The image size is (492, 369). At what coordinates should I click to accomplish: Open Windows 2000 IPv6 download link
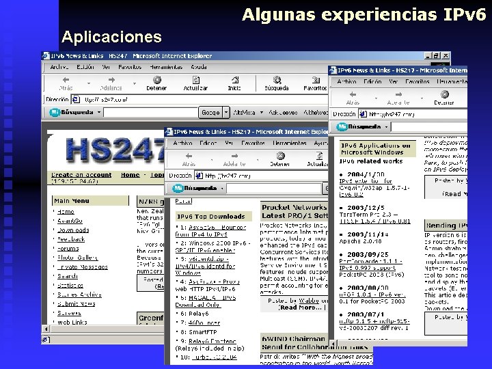(213, 247)
